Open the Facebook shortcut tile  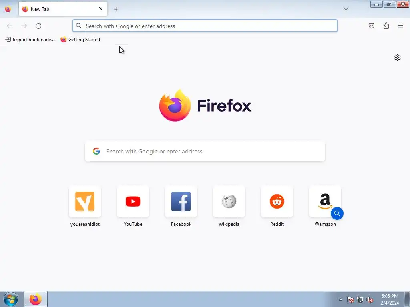pos(181,201)
